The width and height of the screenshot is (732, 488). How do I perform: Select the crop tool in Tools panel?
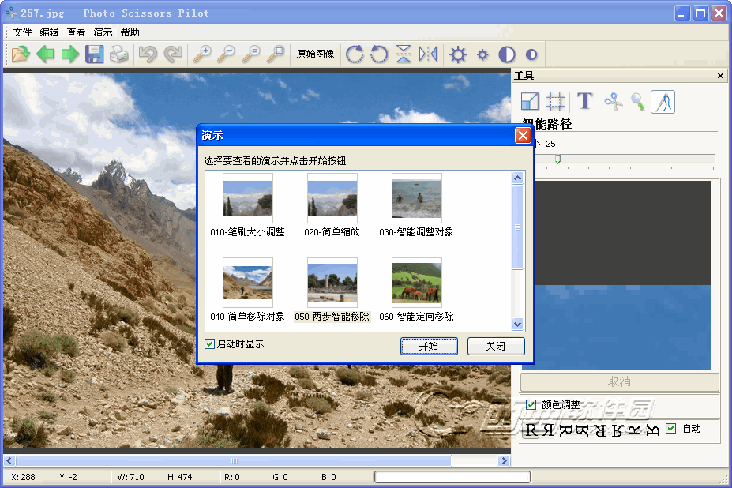554,101
